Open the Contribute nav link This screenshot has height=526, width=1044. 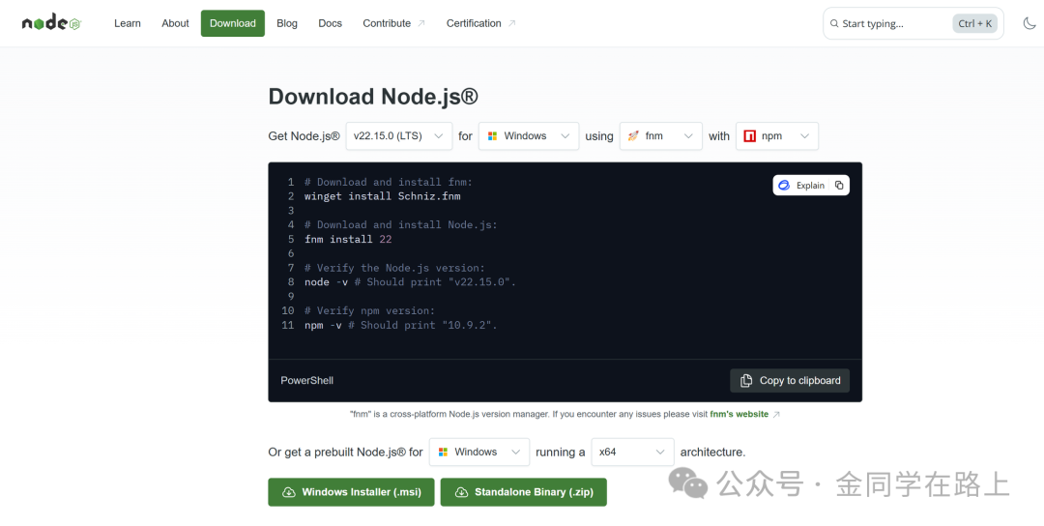[393, 23]
